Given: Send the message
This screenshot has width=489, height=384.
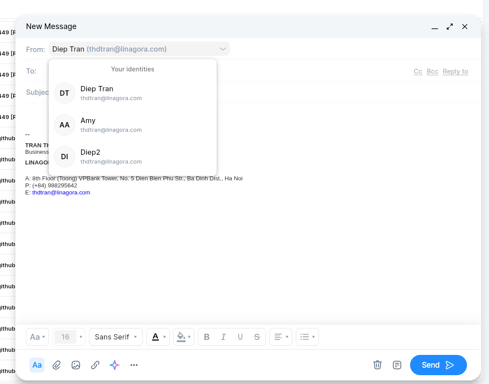Looking at the screenshot, I should [438, 365].
